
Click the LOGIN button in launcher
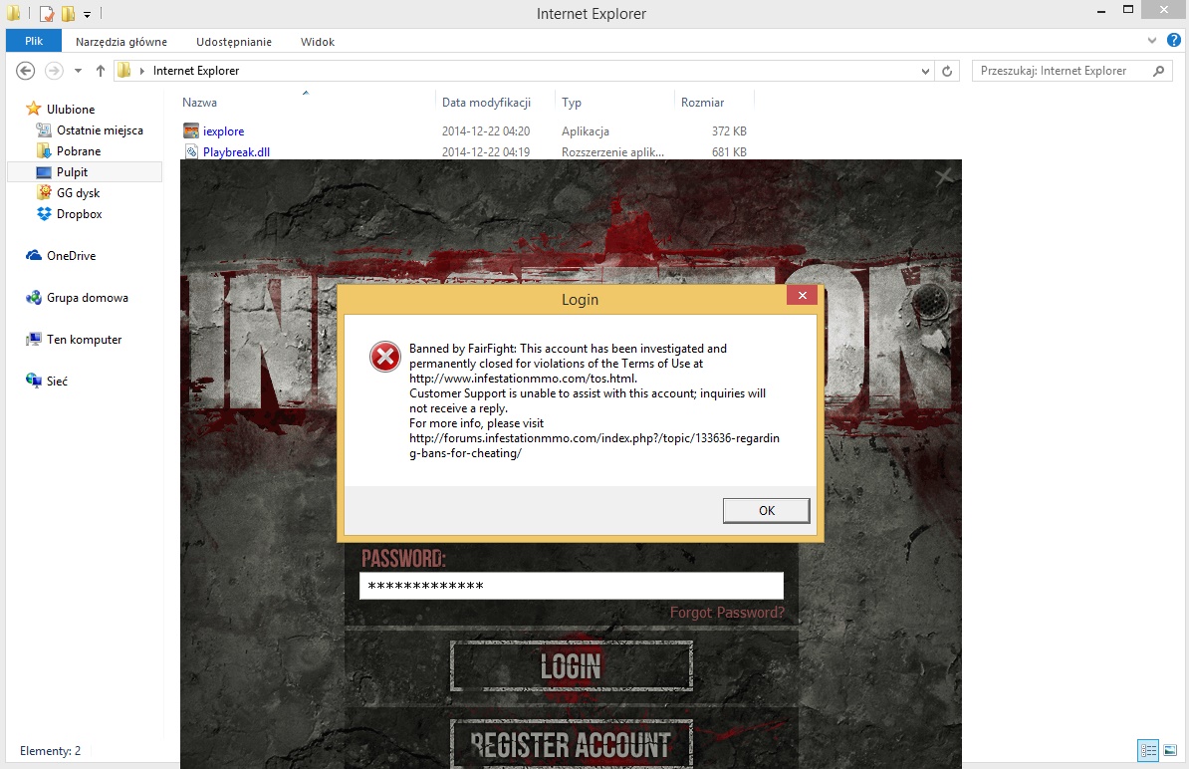(571, 665)
